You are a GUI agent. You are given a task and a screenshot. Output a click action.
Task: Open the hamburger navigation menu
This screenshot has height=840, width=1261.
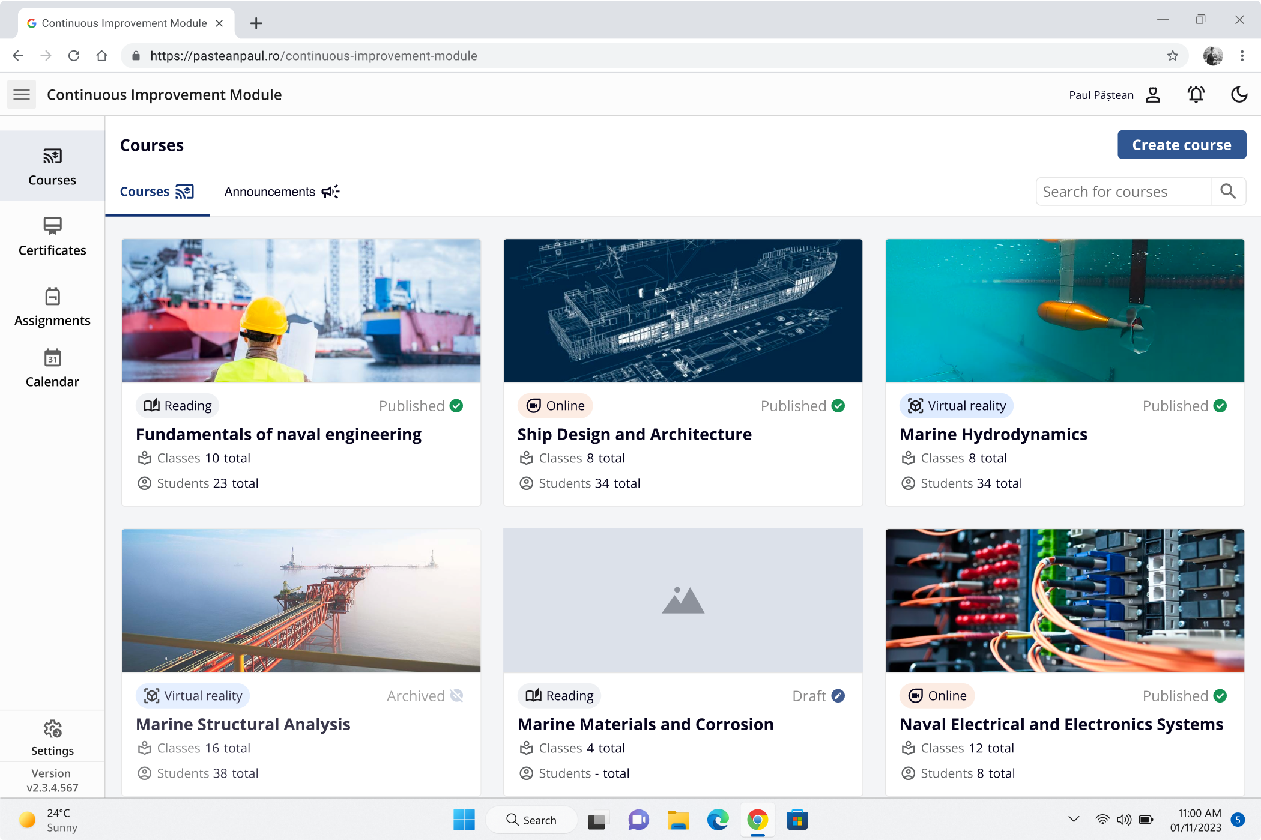tap(22, 94)
